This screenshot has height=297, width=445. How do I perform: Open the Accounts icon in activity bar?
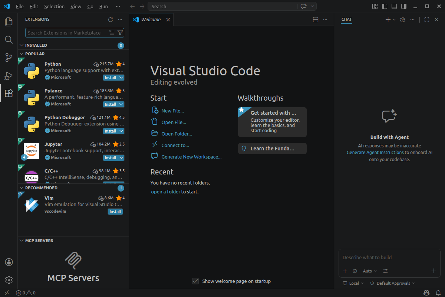tap(9, 262)
